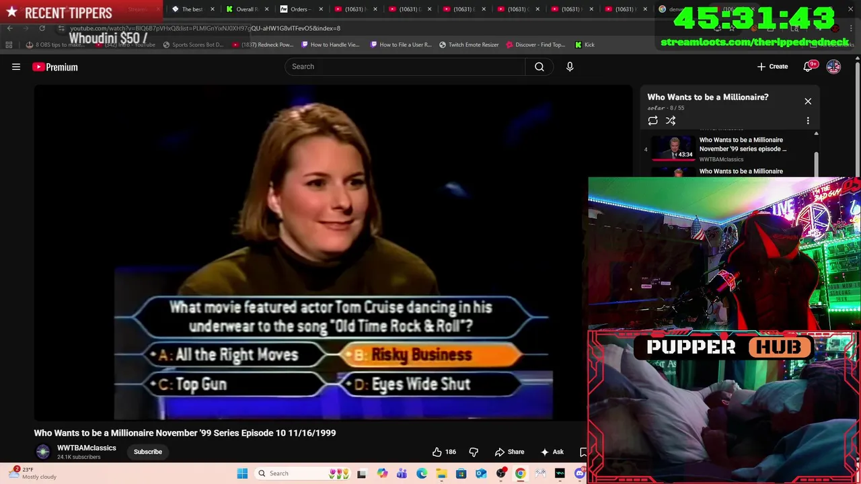
Task: Open Copilot from taskbar
Action: pos(382,473)
